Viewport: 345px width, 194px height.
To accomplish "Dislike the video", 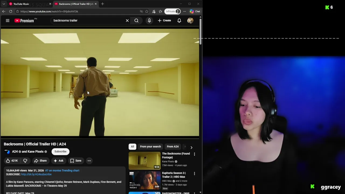I will tap(25, 161).
